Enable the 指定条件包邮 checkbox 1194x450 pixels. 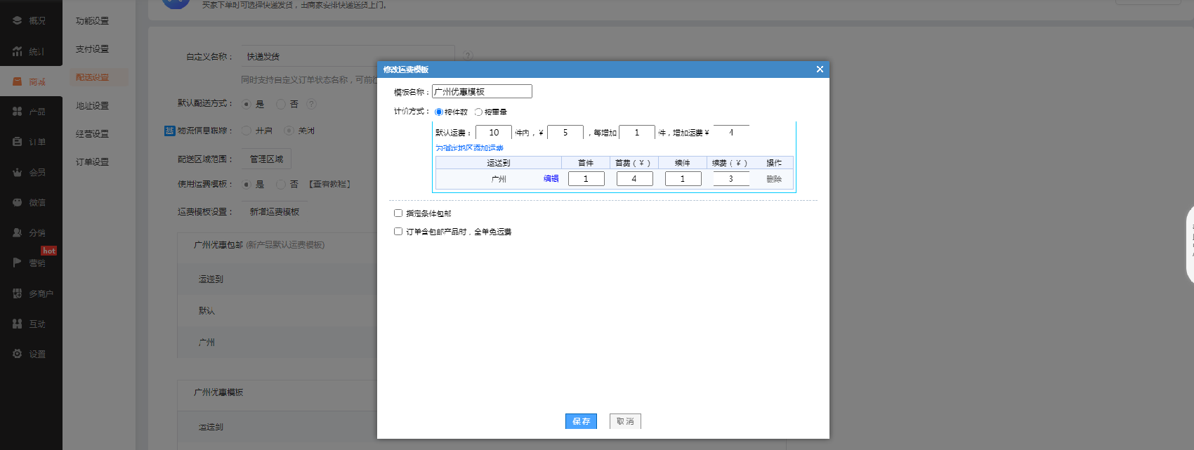pos(398,213)
